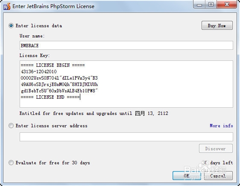Focus the User name field containing EMBRACE
The width and height of the screenshot is (240, 186).
(126, 45)
